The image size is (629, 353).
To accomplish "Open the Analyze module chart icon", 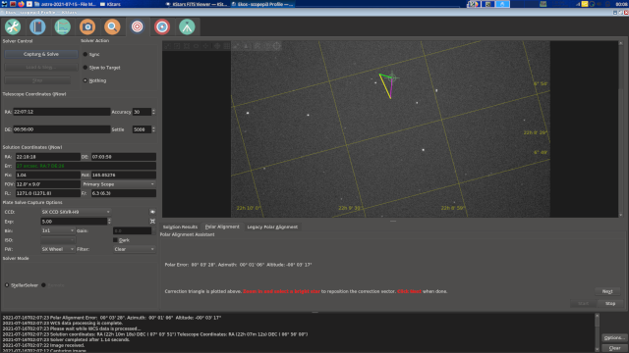I will [x=63, y=26].
